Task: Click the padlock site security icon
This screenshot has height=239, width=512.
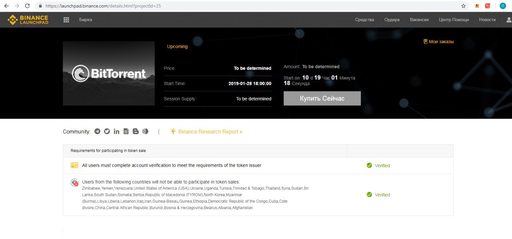Action: [40, 6]
